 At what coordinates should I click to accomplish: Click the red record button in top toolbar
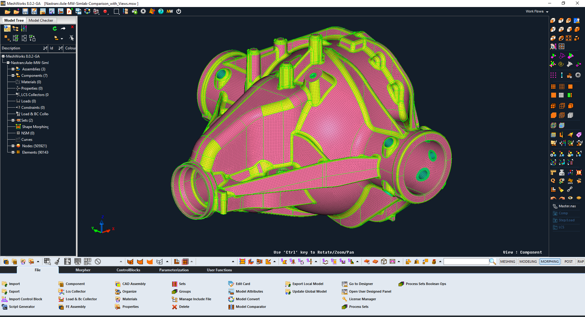point(105,12)
